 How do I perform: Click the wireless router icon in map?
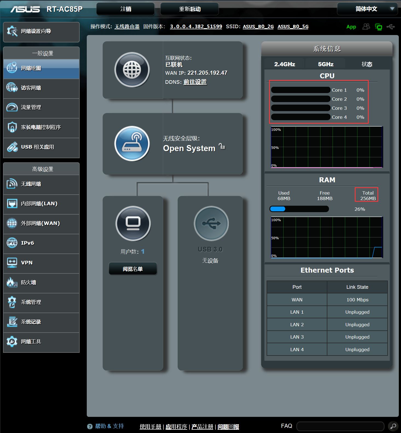tap(132, 143)
